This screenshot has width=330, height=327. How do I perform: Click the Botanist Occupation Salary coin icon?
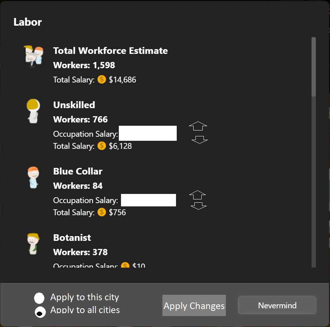point(125,265)
